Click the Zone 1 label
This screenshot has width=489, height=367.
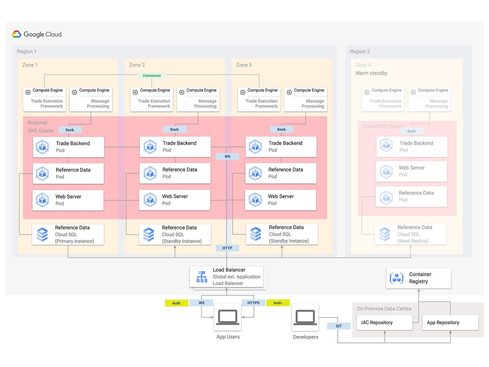click(x=30, y=65)
